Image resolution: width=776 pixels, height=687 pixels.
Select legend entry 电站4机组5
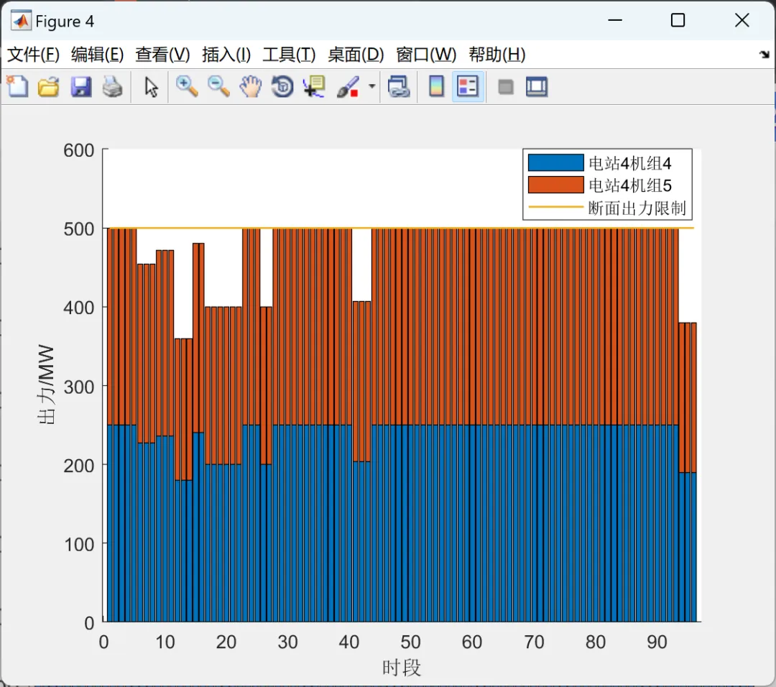tap(629, 185)
